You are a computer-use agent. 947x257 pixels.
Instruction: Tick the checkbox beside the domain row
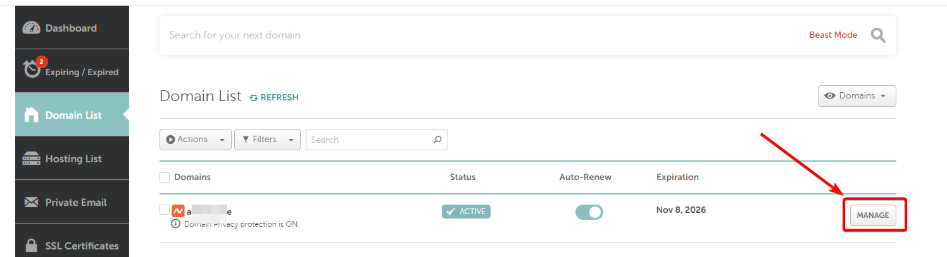(x=165, y=210)
